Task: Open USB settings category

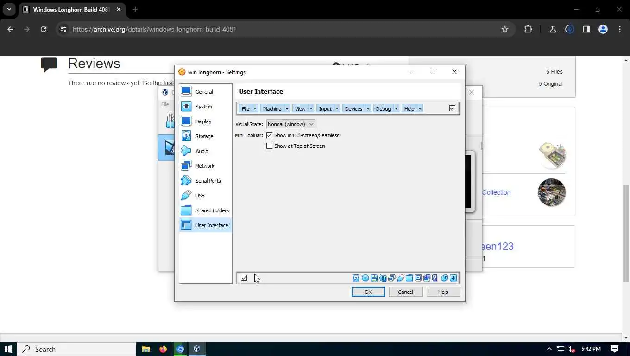Action: click(205, 196)
